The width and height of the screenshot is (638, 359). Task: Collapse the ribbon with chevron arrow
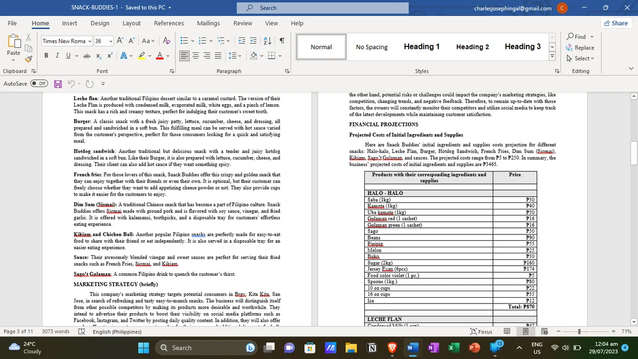pyautogui.click(x=632, y=69)
